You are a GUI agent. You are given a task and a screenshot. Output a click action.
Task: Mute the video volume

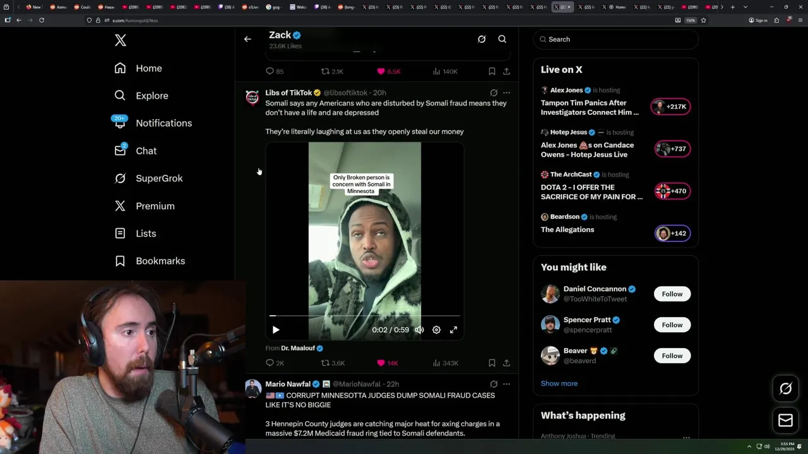419,330
